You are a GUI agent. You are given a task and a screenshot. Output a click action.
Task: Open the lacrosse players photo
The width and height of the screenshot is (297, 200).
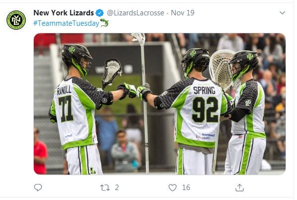[x=159, y=104]
